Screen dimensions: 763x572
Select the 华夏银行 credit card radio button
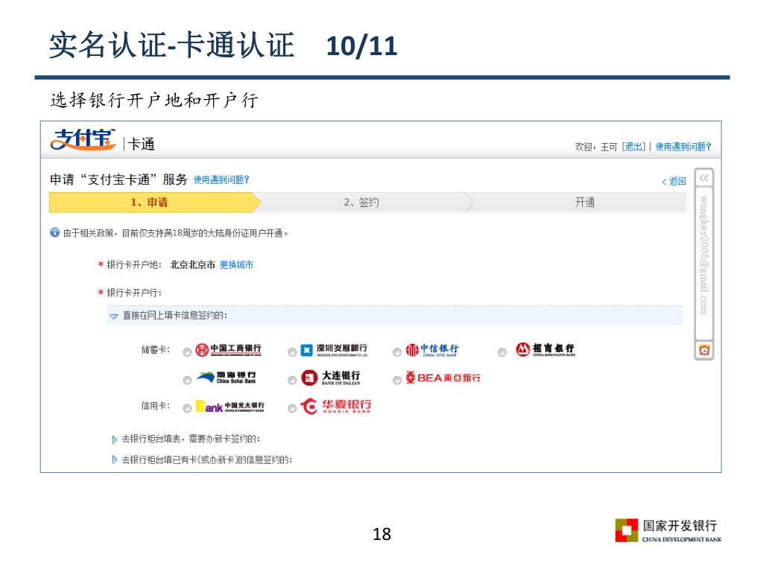click(x=292, y=409)
